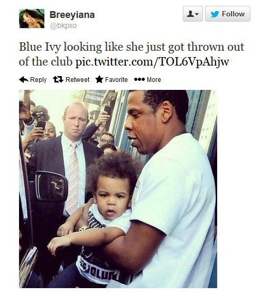Open the @bkpxo handle link
This screenshot has width=270, height=295.
pyautogui.click(x=63, y=25)
